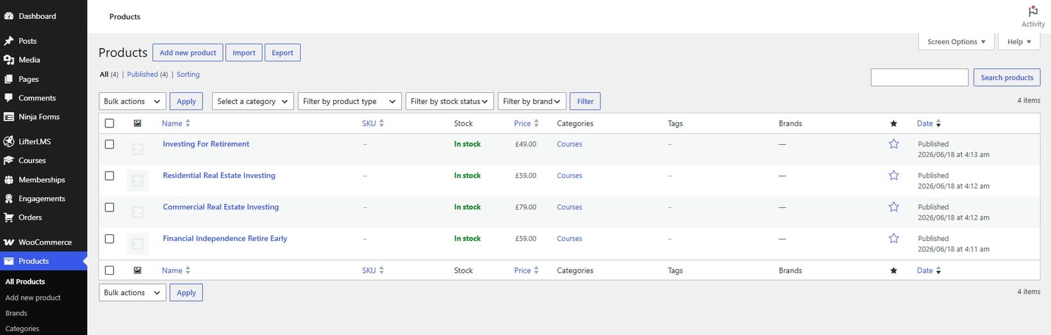1051x335 pixels.
Task: Select Financial Independence Retire Early checkbox
Action: pos(110,238)
